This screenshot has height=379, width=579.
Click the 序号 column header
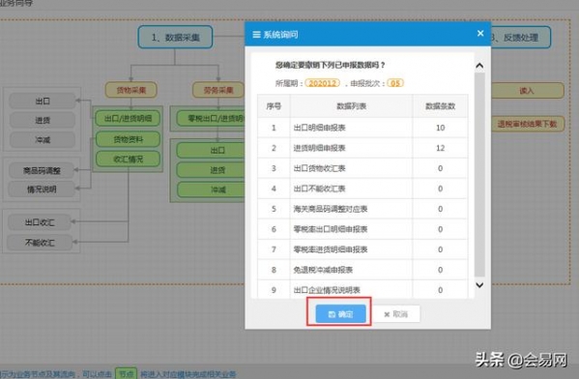tap(274, 106)
